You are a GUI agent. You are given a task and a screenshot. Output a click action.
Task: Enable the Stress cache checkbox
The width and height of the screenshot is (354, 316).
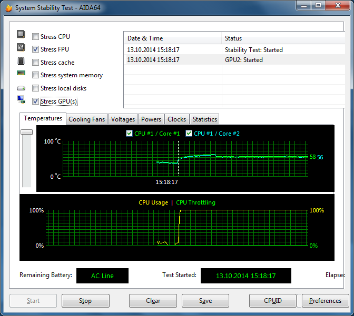[x=35, y=62]
